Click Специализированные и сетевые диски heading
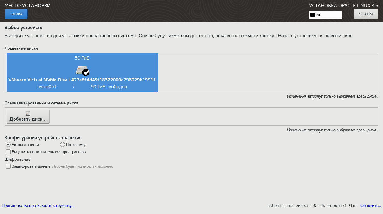Screen dimensions: 383x214 pos(41,103)
